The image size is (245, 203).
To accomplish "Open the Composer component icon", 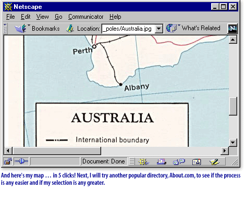I will coord(215,162).
